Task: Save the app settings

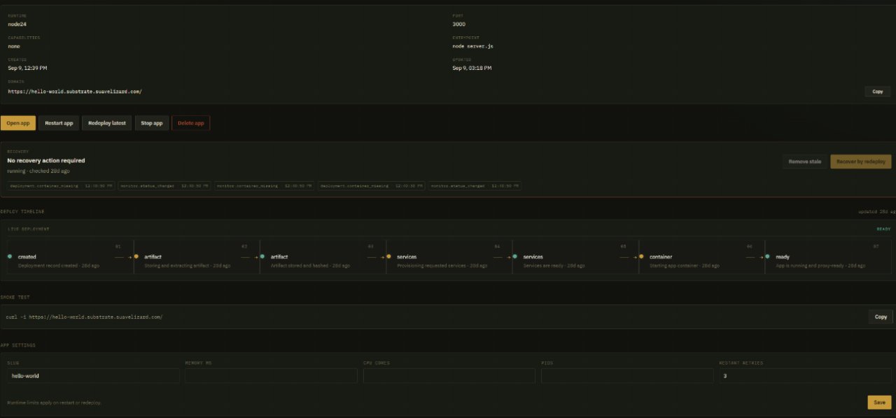Action: click(x=879, y=403)
